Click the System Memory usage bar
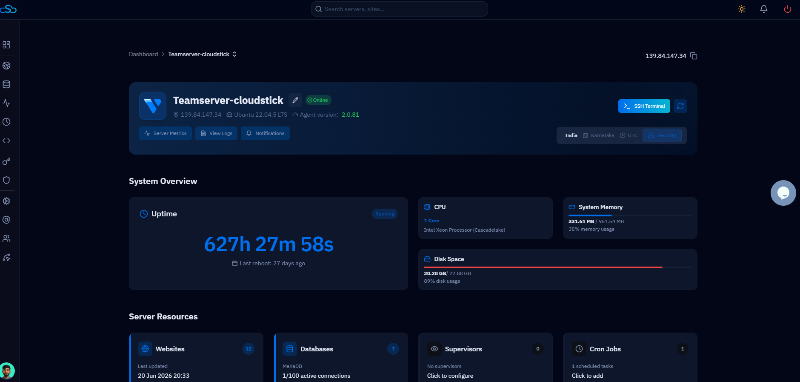 pos(630,215)
